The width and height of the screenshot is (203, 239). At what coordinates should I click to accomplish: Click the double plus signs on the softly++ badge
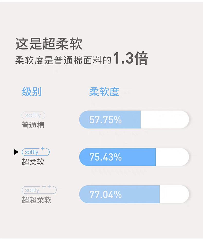(x=47, y=187)
